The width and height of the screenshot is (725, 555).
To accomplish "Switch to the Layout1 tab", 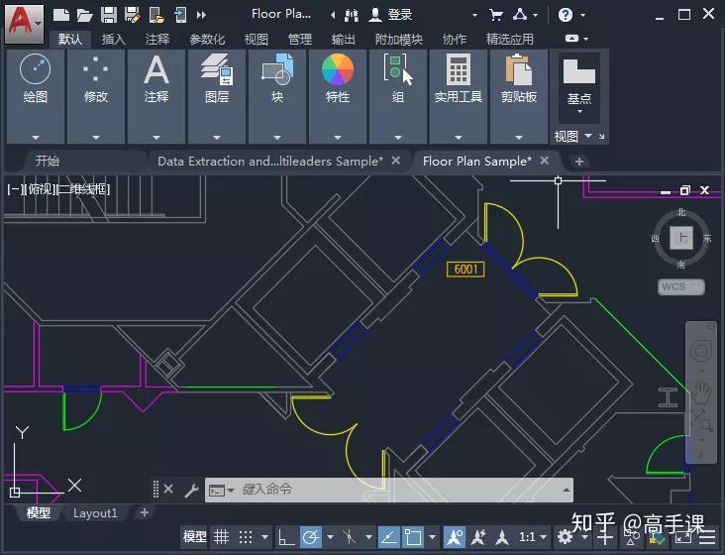I will point(95,512).
